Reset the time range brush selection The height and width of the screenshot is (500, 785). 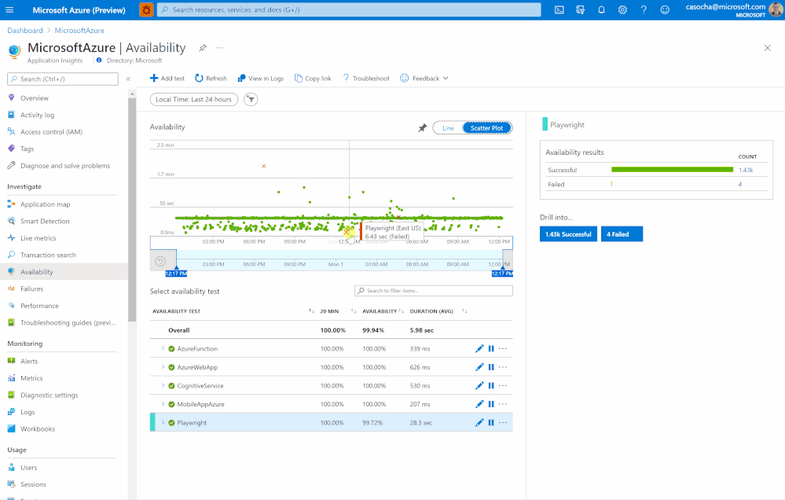pyautogui.click(x=160, y=261)
